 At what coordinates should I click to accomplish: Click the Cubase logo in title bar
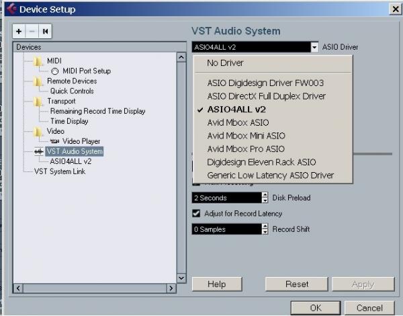(x=12, y=9)
